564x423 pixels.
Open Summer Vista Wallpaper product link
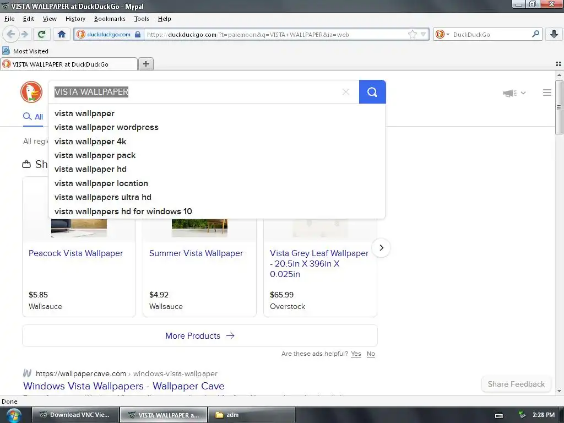tap(196, 253)
